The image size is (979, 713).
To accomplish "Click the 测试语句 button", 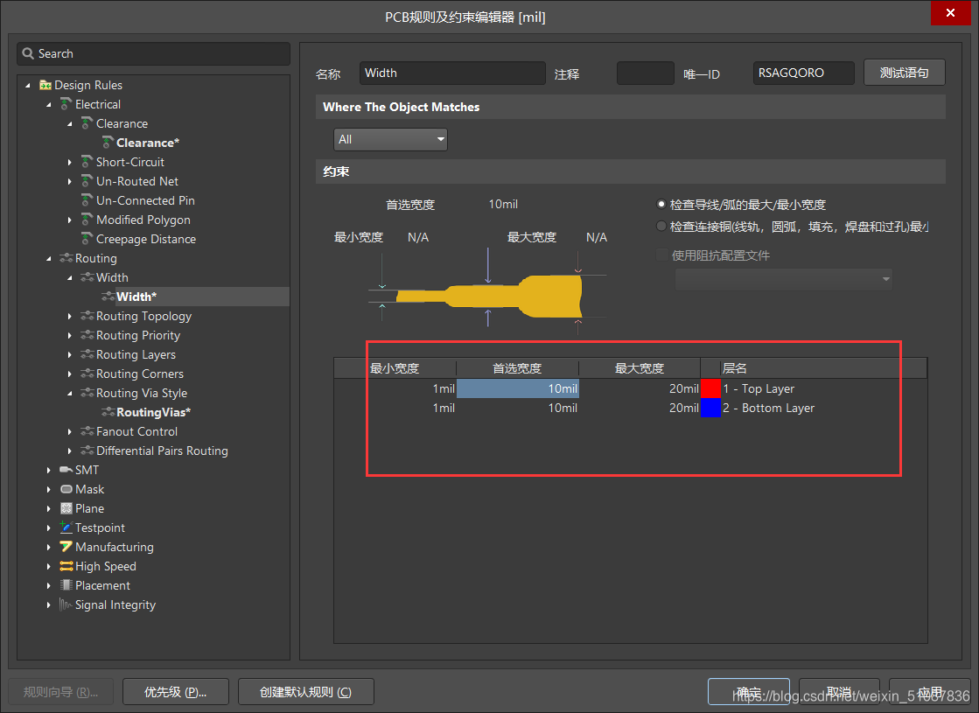I will 904,73.
